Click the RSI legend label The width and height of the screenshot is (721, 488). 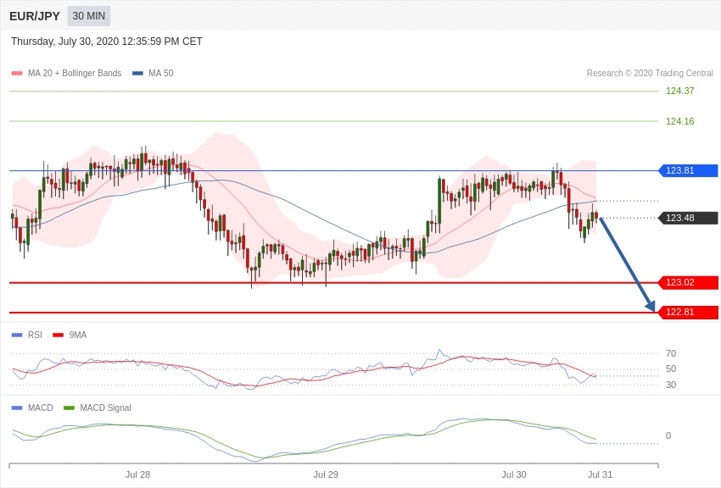35,335
